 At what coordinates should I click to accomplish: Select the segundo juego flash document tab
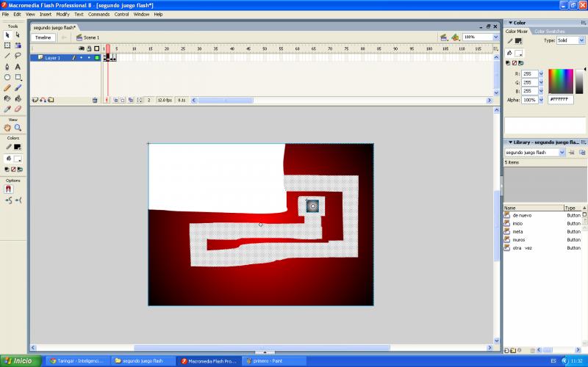(x=54, y=28)
